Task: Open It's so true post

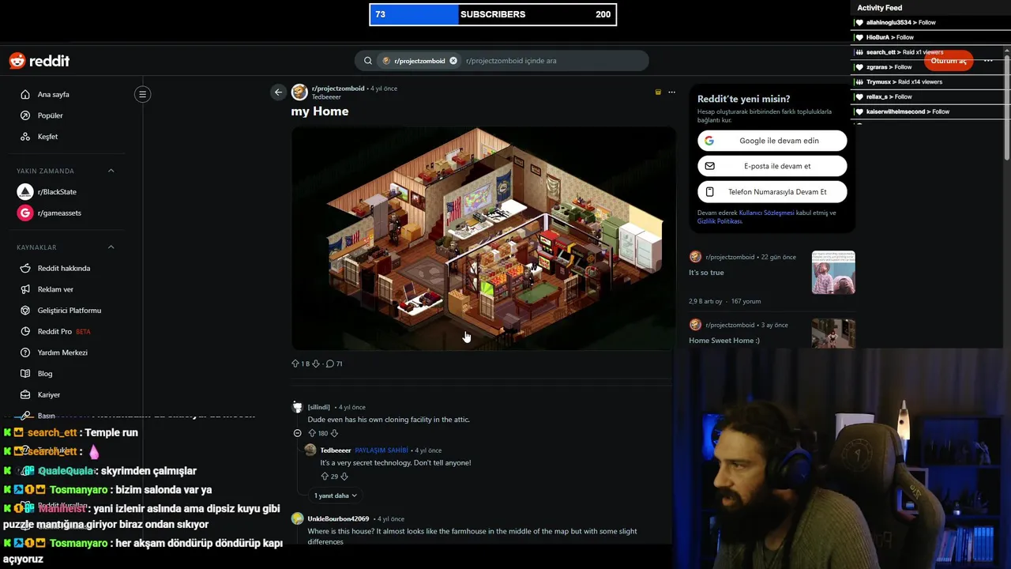Action: coord(706,273)
